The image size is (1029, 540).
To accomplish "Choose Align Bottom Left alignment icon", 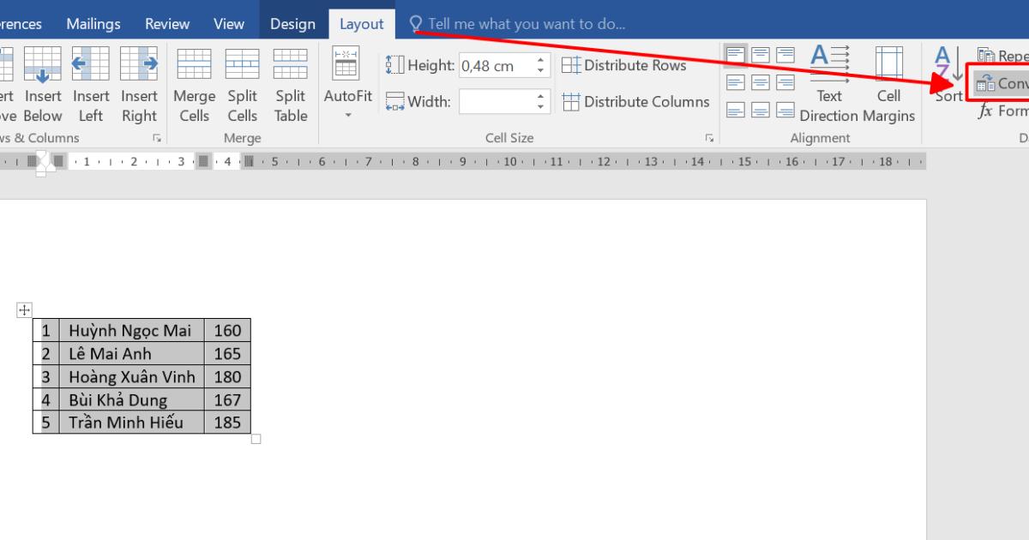I will click(736, 110).
